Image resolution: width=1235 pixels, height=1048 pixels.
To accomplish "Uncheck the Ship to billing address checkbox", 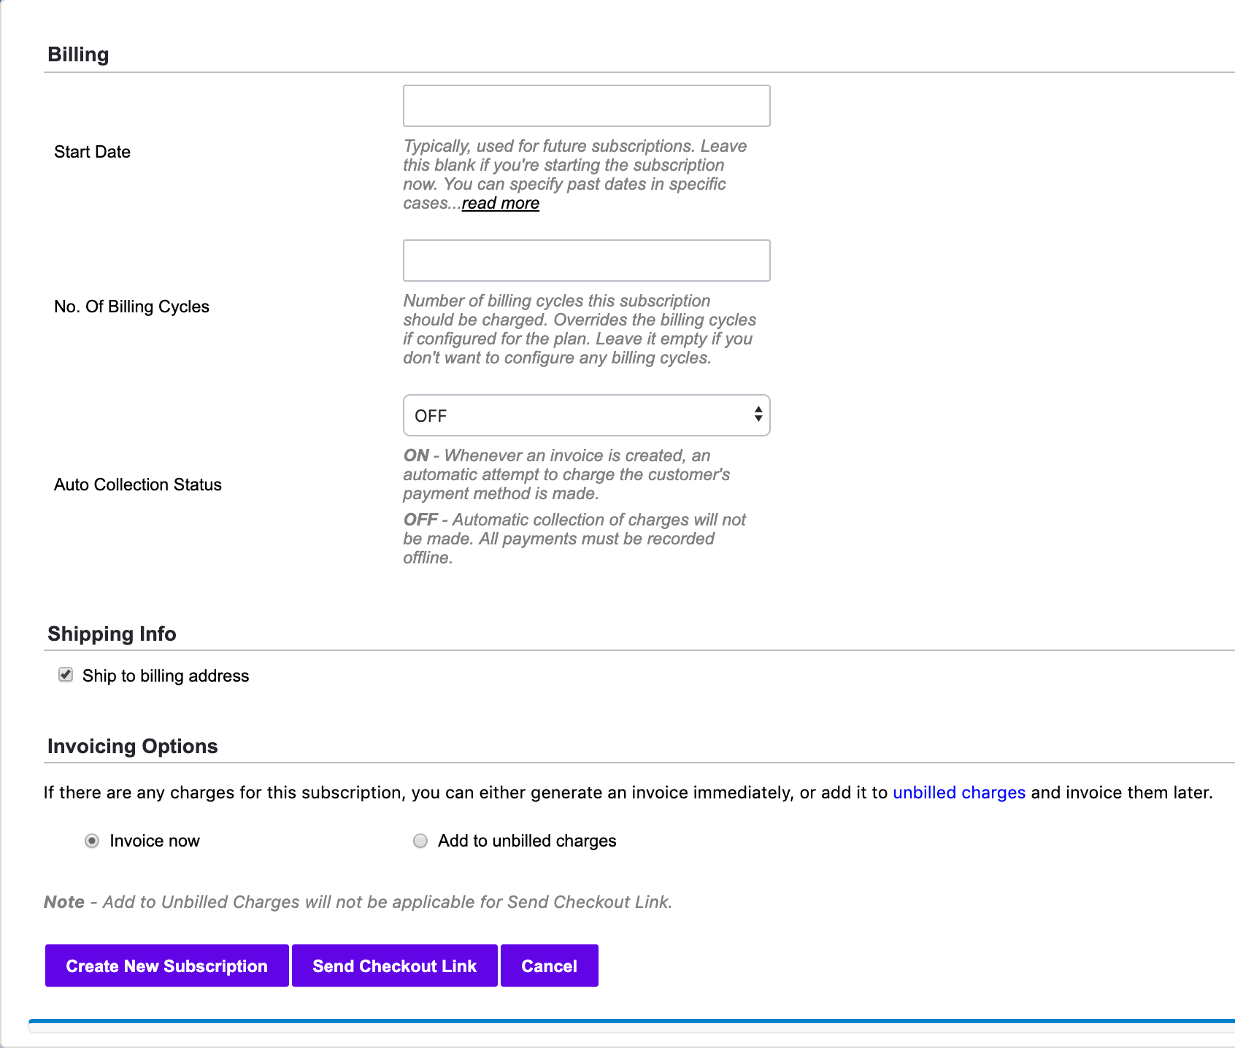I will point(66,675).
